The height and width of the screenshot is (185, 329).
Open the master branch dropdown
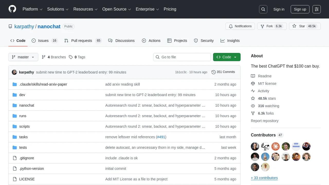(x=23, y=57)
